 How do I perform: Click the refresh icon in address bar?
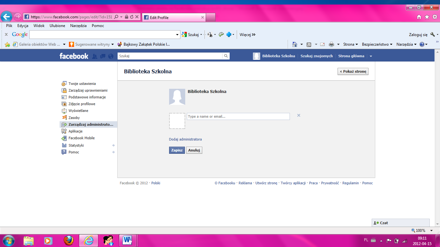[131, 17]
